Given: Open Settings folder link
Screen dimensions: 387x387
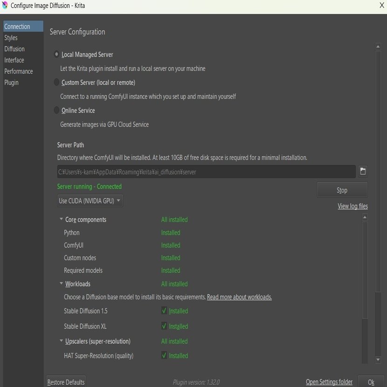Looking at the screenshot, I should pos(329,382).
